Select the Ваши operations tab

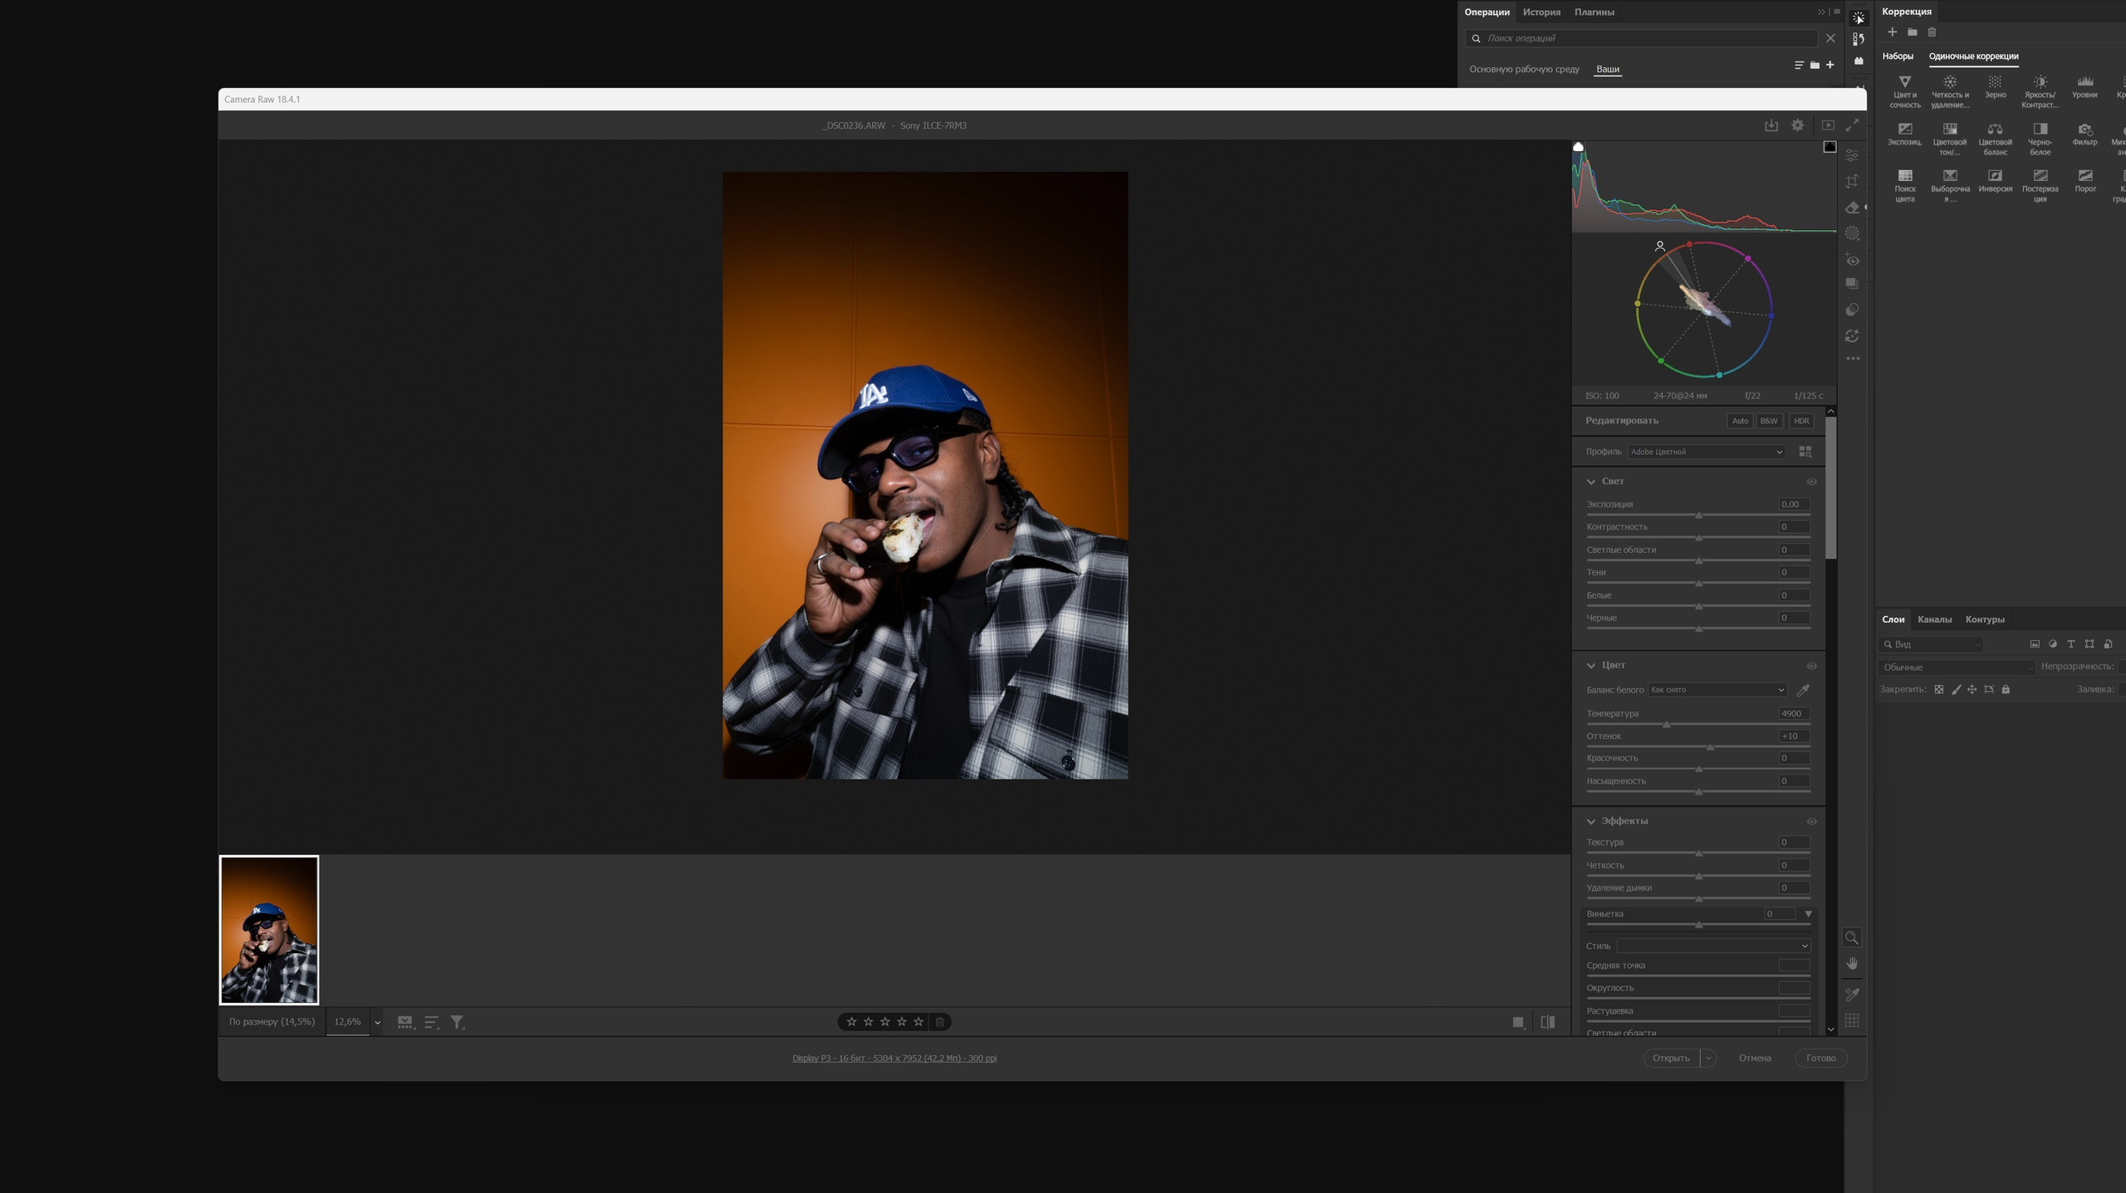(x=1608, y=69)
